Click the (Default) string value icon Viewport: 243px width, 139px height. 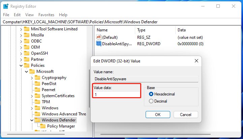pyautogui.click(x=99, y=37)
